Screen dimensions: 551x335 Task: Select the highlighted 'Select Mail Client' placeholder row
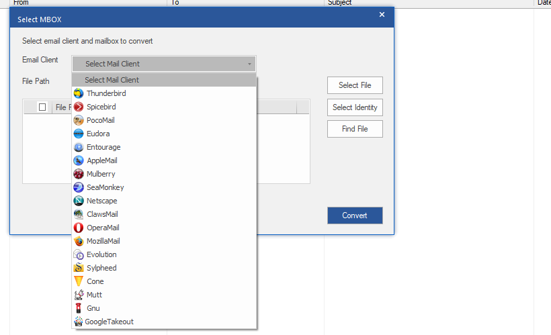point(164,80)
